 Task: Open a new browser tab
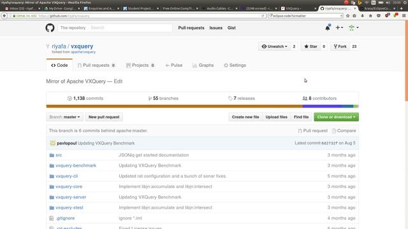pyautogui.click(x=401, y=8)
